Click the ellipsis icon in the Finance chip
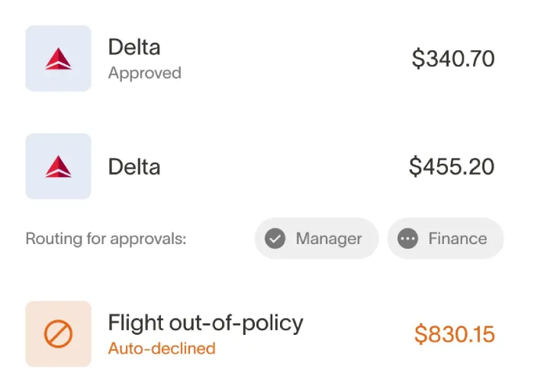Screen dimensions: 534x392 (408, 239)
